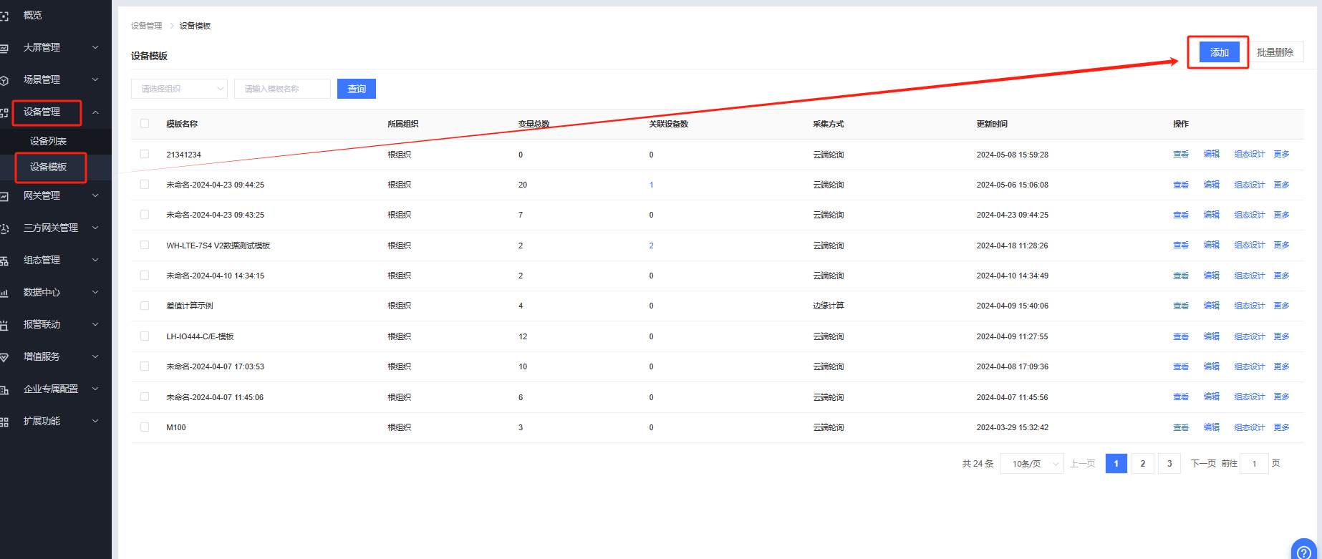Viewport: 1322px width, 559px height.
Task: Click 查看 for 未命名-2024-04-10 14:34:15
Action: [x=1181, y=276]
